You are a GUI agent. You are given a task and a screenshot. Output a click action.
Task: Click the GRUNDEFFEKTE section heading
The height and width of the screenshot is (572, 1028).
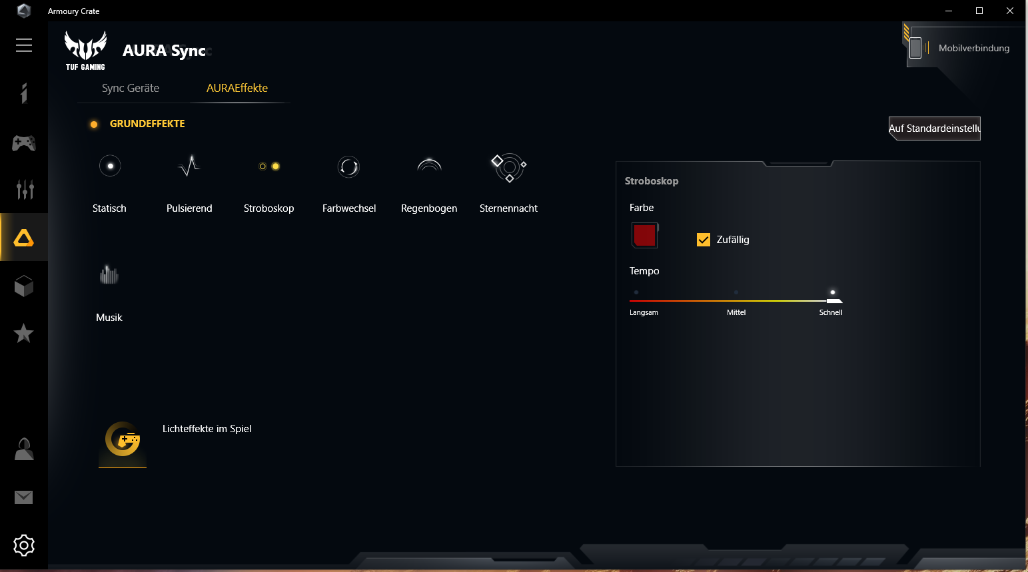[147, 124]
